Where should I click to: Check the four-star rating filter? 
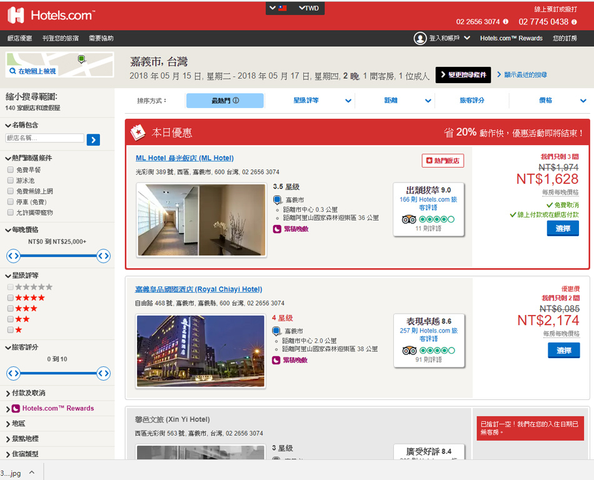(x=11, y=298)
